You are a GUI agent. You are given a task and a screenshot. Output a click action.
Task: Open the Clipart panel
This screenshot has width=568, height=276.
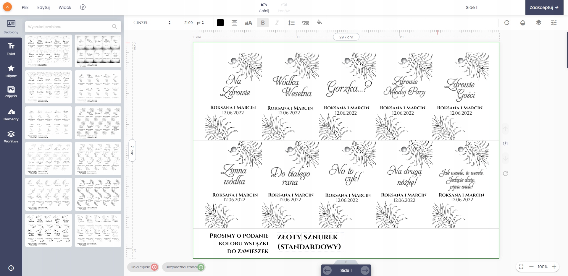pos(11,71)
